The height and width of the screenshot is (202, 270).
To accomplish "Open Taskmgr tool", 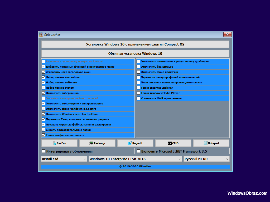I will 97,143.
